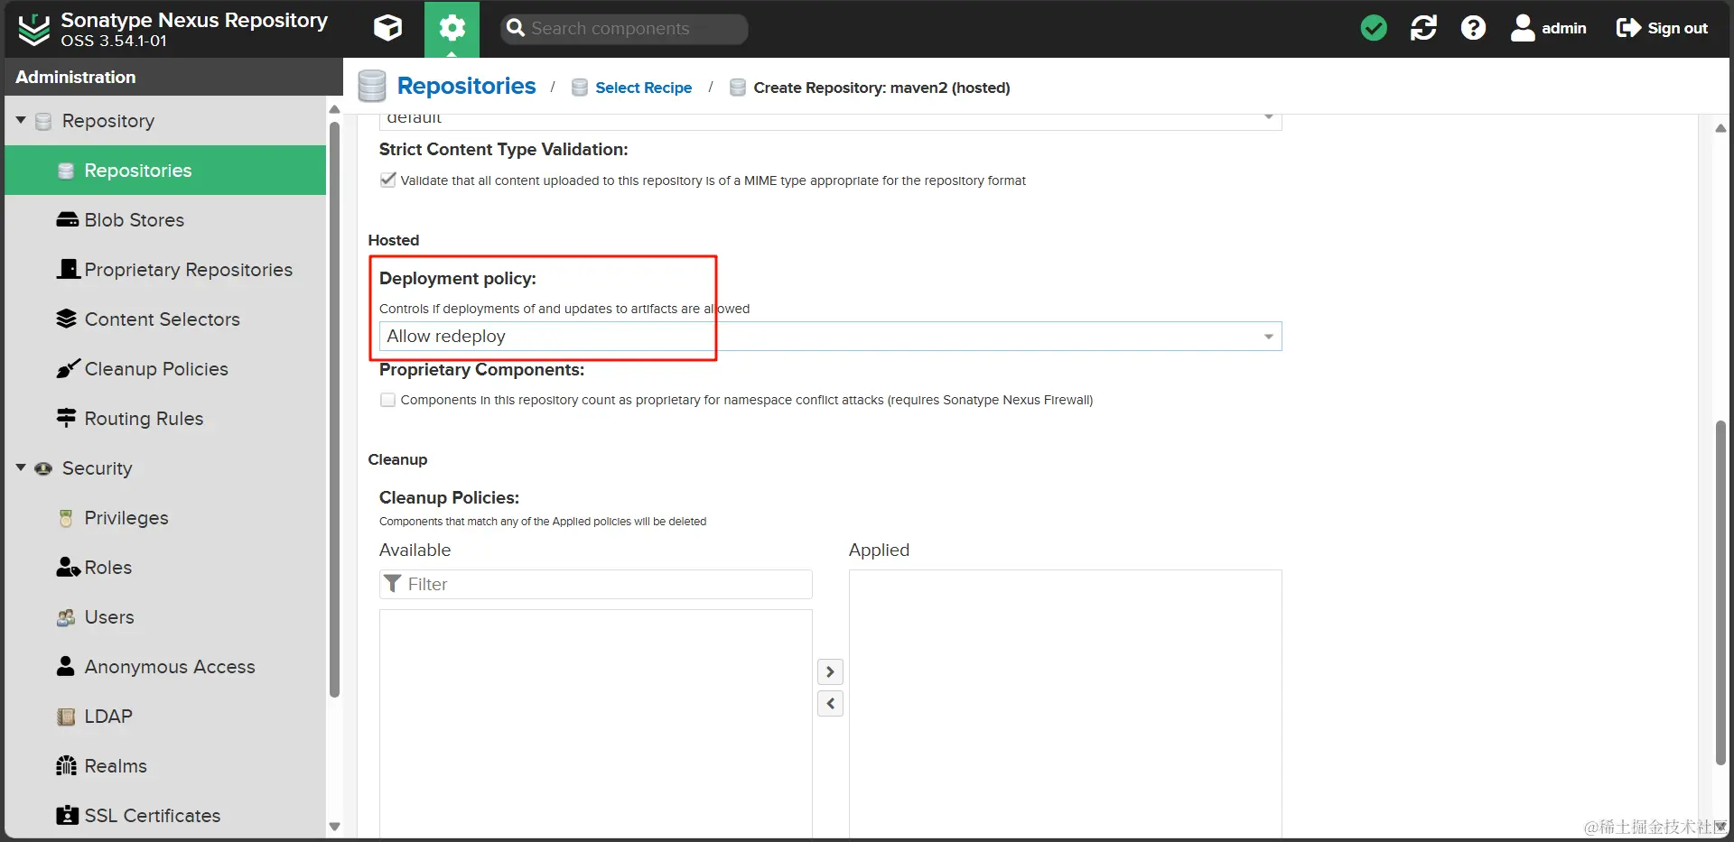Image resolution: width=1734 pixels, height=842 pixels.
Task: Go to Select Recipe breadcrumb link
Action: (643, 88)
